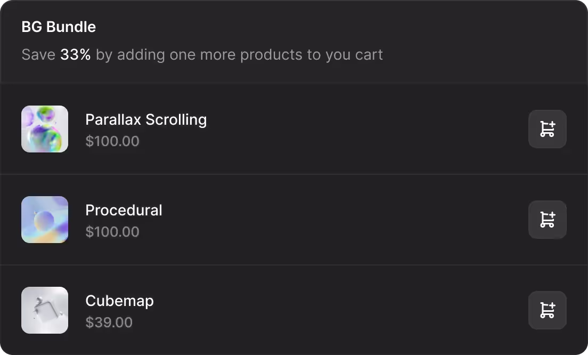The width and height of the screenshot is (588, 355).
Task: Add Cubemap to the cart
Action: coord(547,310)
